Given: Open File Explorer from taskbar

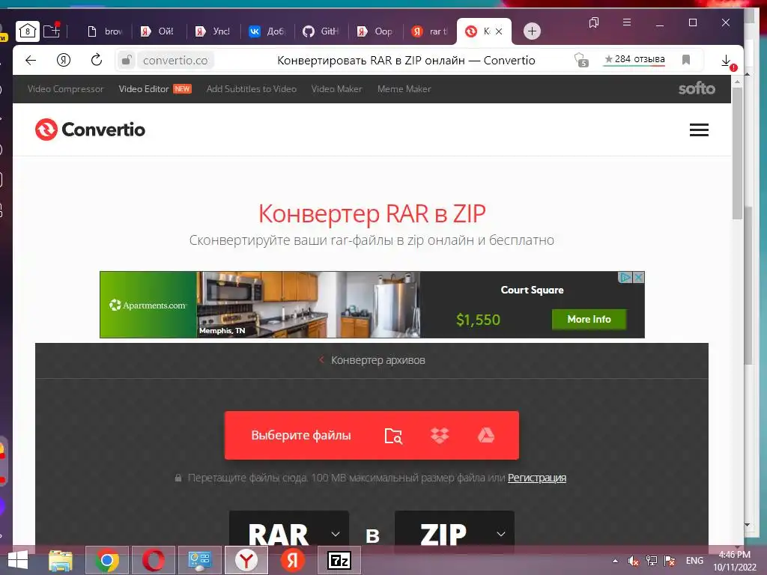Looking at the screenshot, I should [60, 560].
